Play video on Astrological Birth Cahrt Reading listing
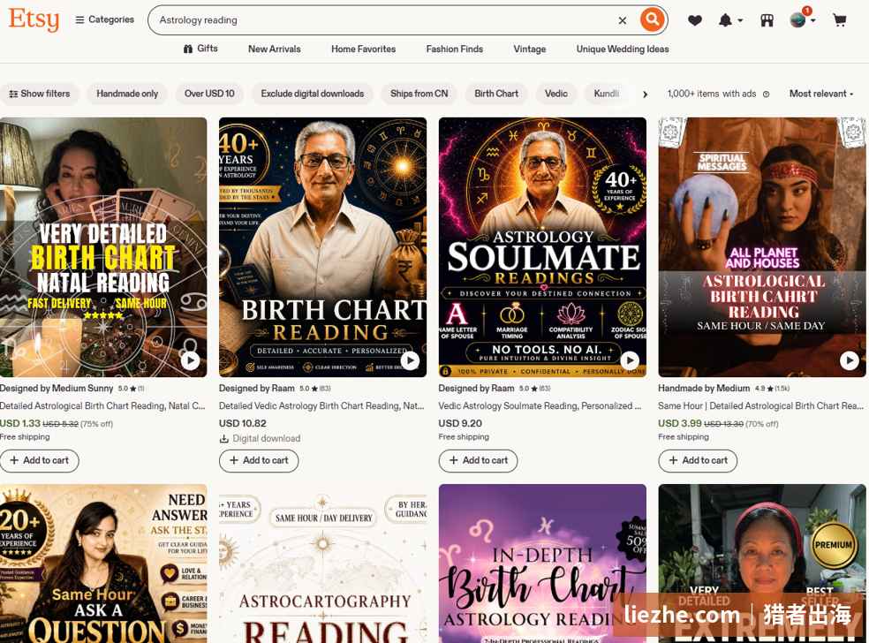This screenshot has width=869, height=643. pos(849,361)
